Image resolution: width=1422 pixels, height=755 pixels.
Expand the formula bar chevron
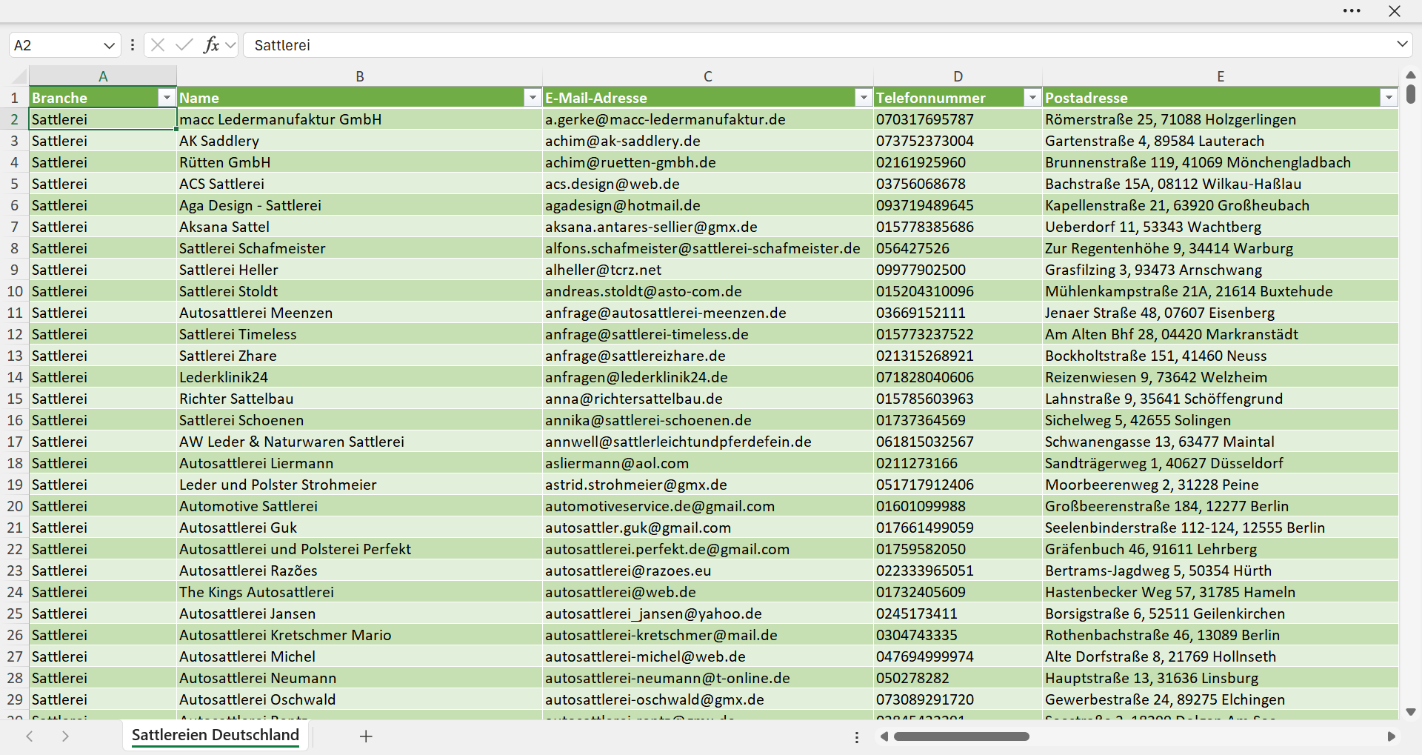coord(1402,44)
